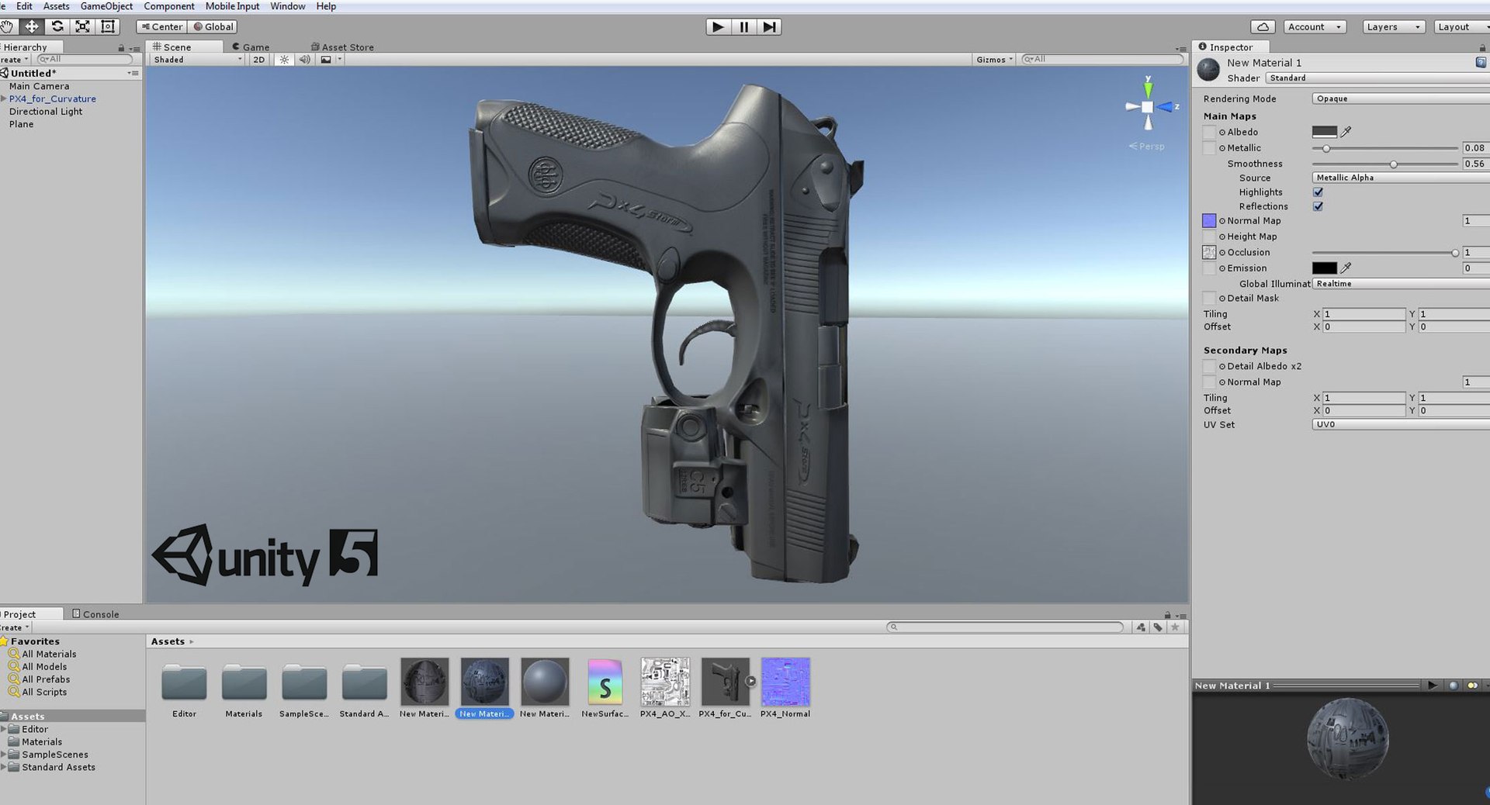Click the cloud services icon

(1263, 26)
